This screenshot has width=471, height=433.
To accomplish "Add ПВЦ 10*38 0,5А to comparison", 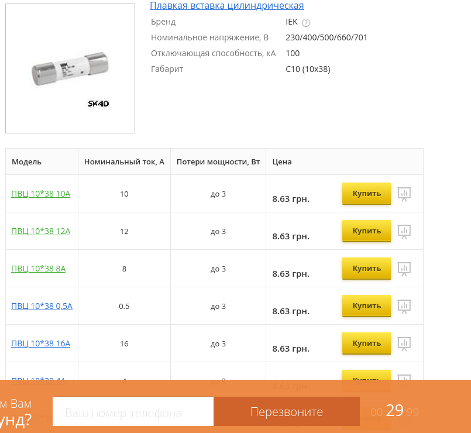I will 404,307.
